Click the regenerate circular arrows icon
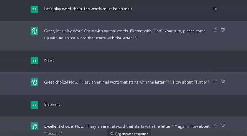Screen dimensions: 247x136 pos(112,134)
